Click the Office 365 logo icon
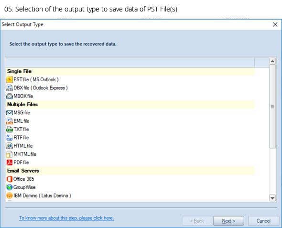Image resolution: width=282 pixels, height=228 pixels. click(10, 179)
